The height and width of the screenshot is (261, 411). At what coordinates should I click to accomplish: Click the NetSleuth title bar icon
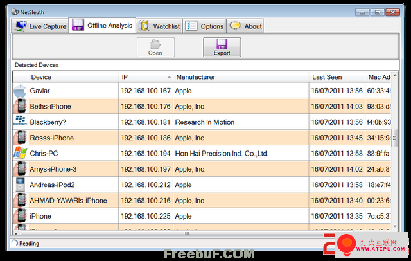click(15, 12)
